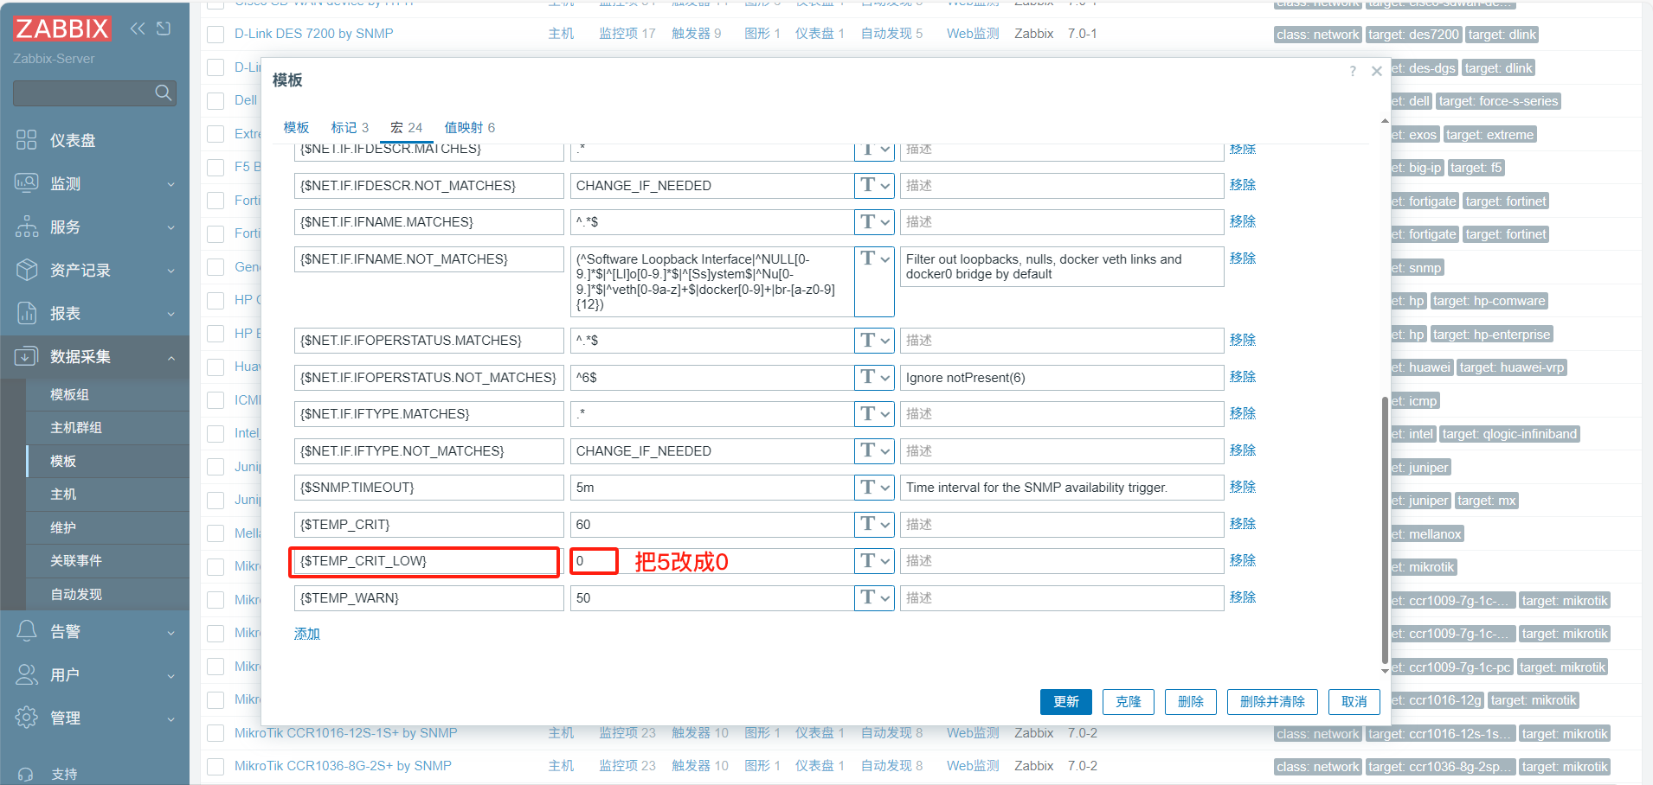Tick the checkbox for the Intel row

215,434
